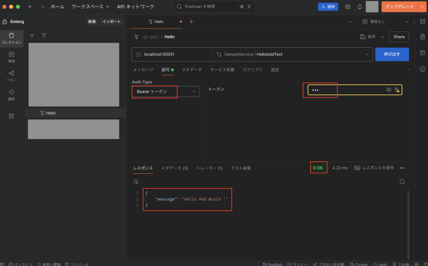
Task: Expand the 保存 options chevron
Action: (382, 37)
